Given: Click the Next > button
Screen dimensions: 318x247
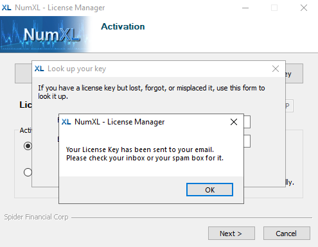Looking at the screenshot, I should tap(231, 234).
